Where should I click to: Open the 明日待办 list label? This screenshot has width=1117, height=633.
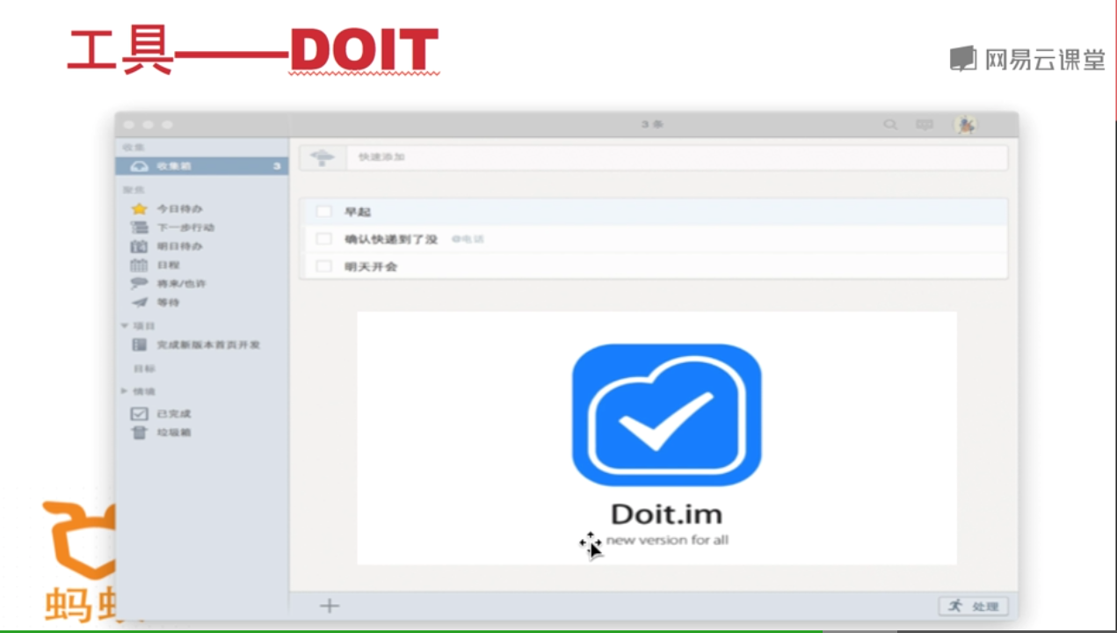179,246
